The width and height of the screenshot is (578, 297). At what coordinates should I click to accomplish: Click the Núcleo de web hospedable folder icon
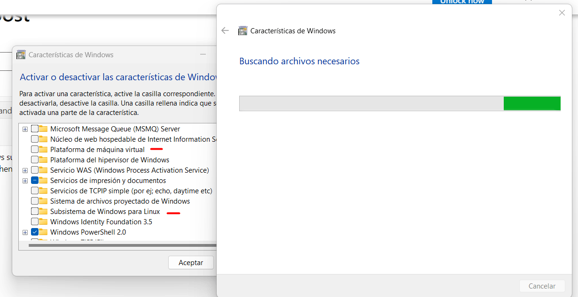(44, 139)
